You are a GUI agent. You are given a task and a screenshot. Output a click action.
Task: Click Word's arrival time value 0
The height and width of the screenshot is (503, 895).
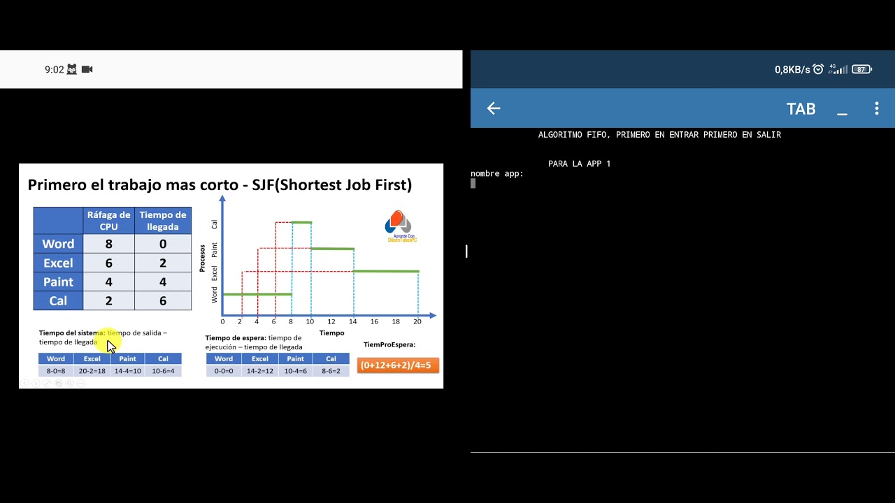click(163, 244)
